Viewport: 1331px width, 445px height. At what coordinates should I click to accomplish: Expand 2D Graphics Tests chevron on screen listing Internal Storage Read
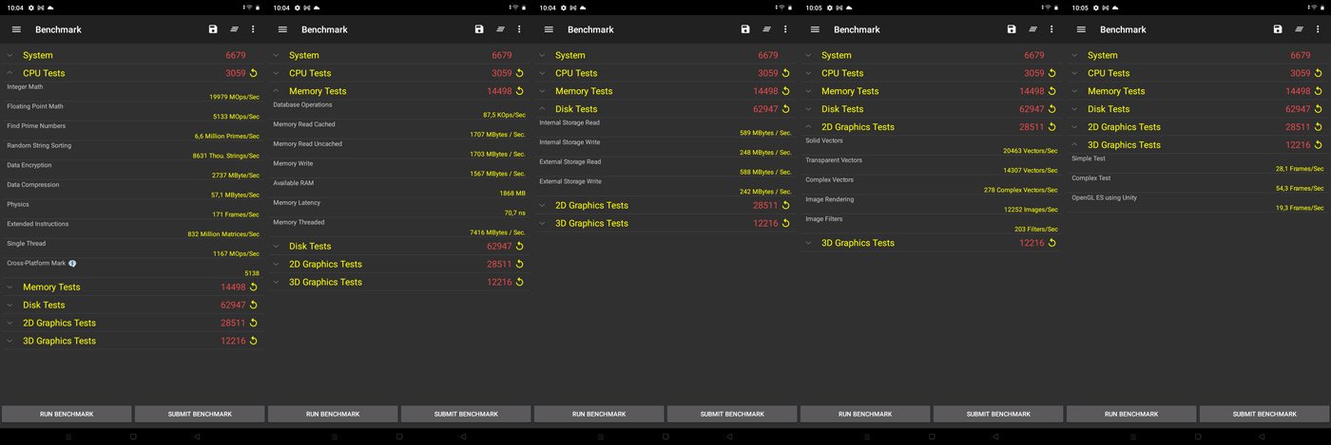543,206
